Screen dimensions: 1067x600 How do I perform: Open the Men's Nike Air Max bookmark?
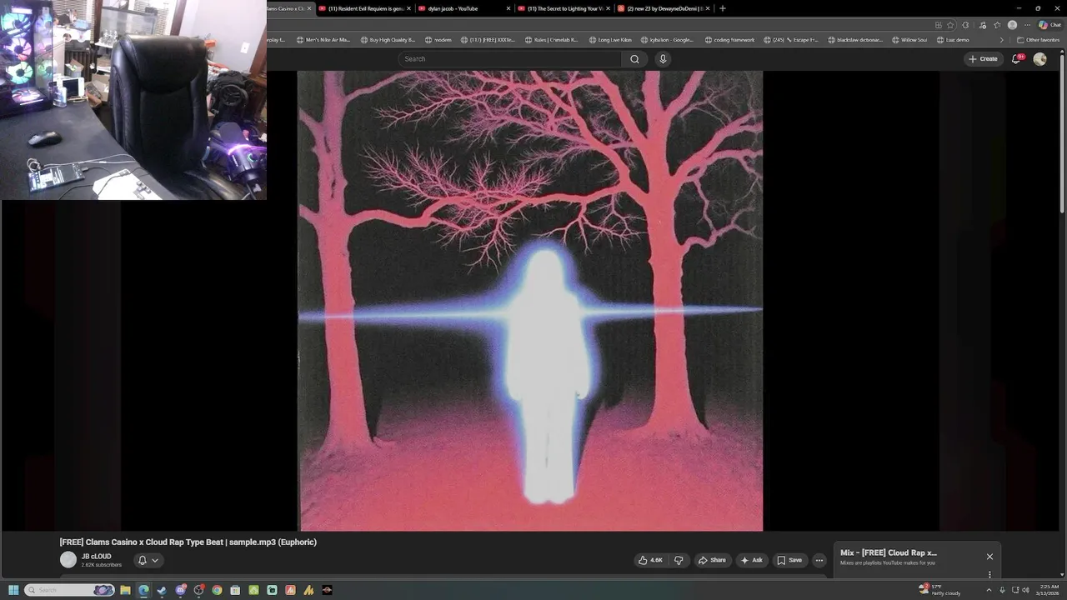tap(323, 40)
